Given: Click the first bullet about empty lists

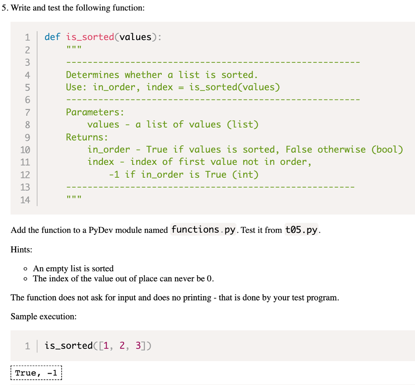Looking at the screenshot, I should click(74, 268).
